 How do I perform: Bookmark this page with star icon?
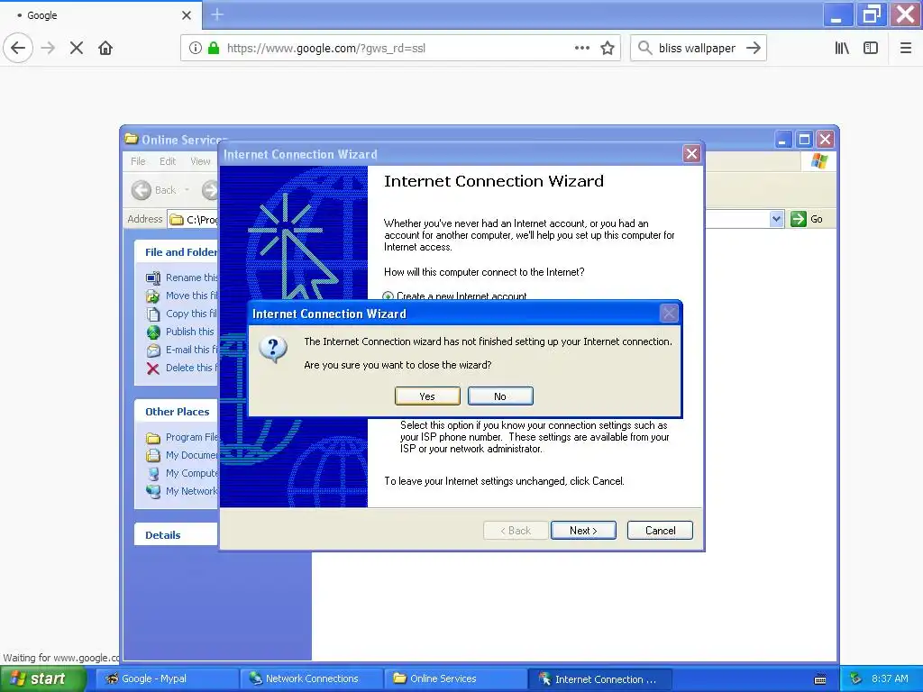click(608, 48)
